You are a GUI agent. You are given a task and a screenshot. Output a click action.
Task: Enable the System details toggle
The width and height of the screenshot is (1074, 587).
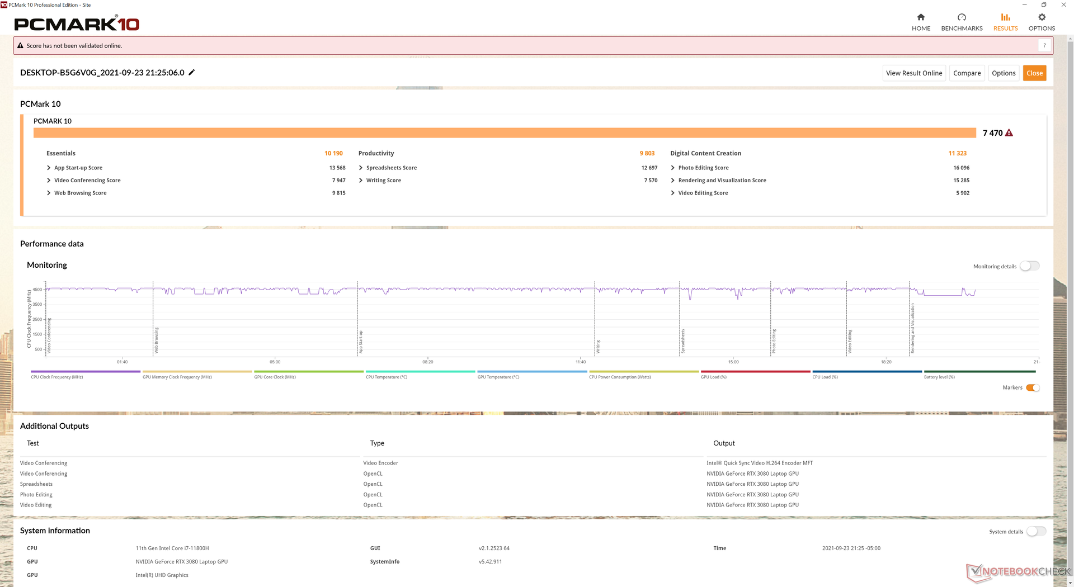click(1036, 532)
